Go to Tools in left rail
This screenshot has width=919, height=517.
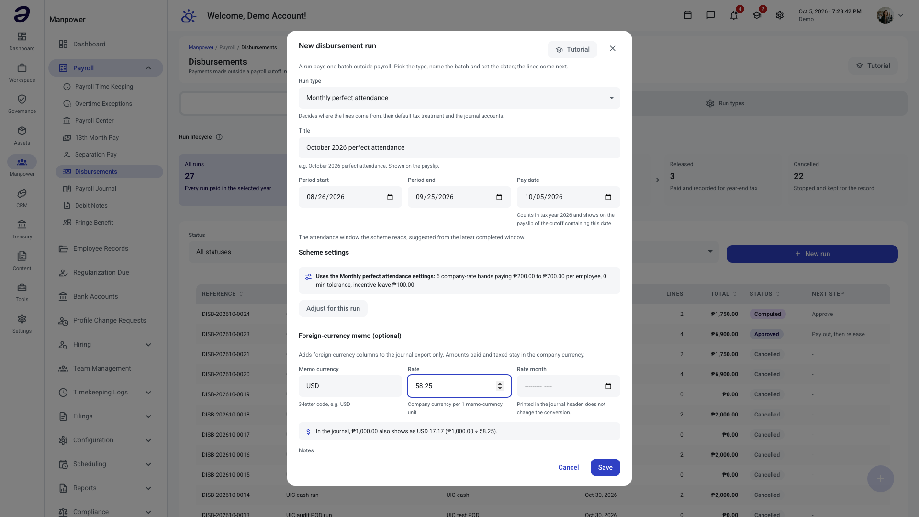point(22,292)
